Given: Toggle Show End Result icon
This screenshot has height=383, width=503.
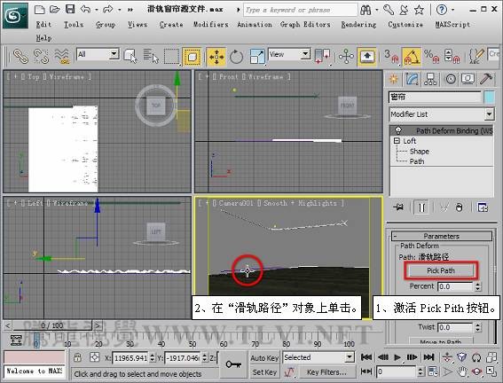Looking at the screenshot, I should click(421, 207).
